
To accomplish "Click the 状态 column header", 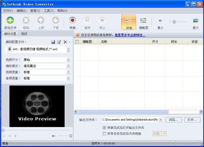I will coord(193,42).
